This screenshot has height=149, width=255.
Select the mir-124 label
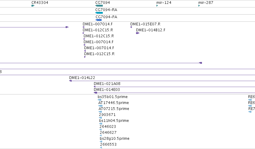164,3
